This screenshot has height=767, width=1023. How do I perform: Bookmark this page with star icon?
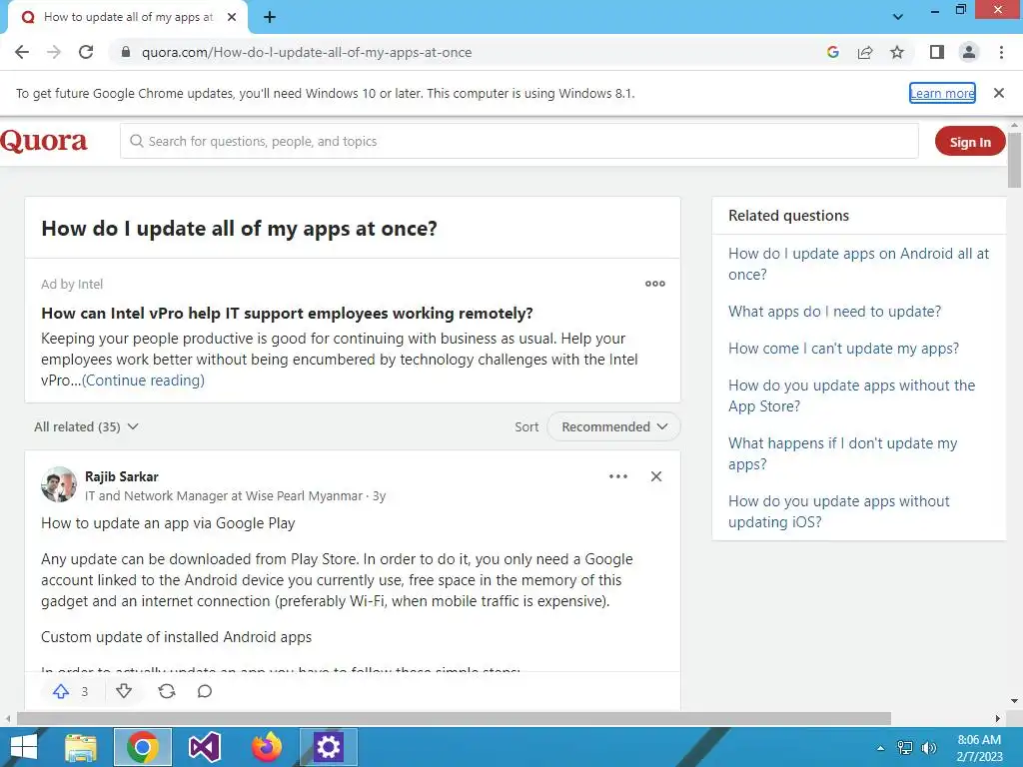897,52
